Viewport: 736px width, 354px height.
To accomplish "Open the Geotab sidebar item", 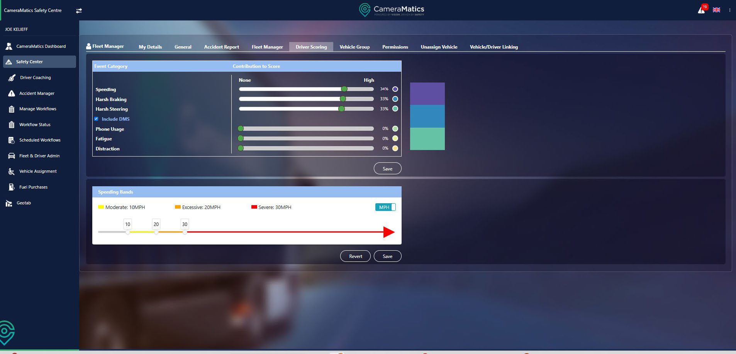I will point(24,203).
